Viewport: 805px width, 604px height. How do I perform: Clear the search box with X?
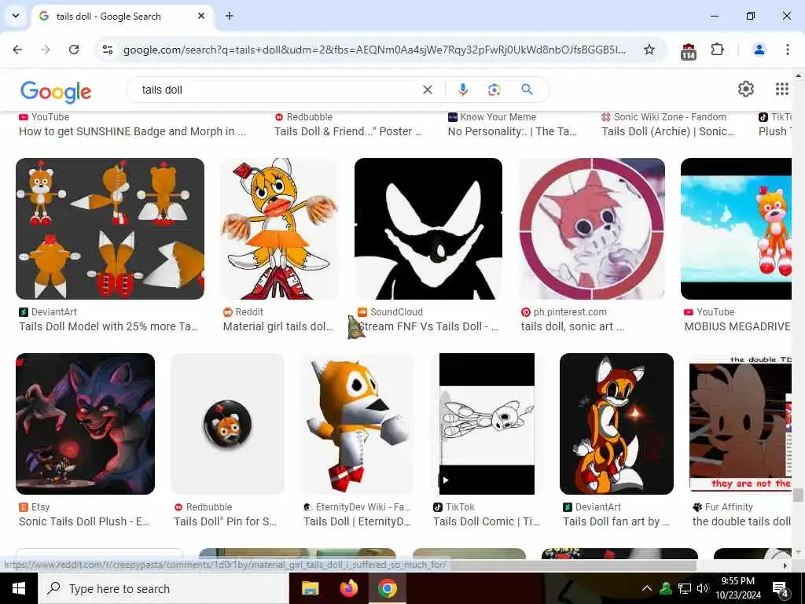coord(427,90)
